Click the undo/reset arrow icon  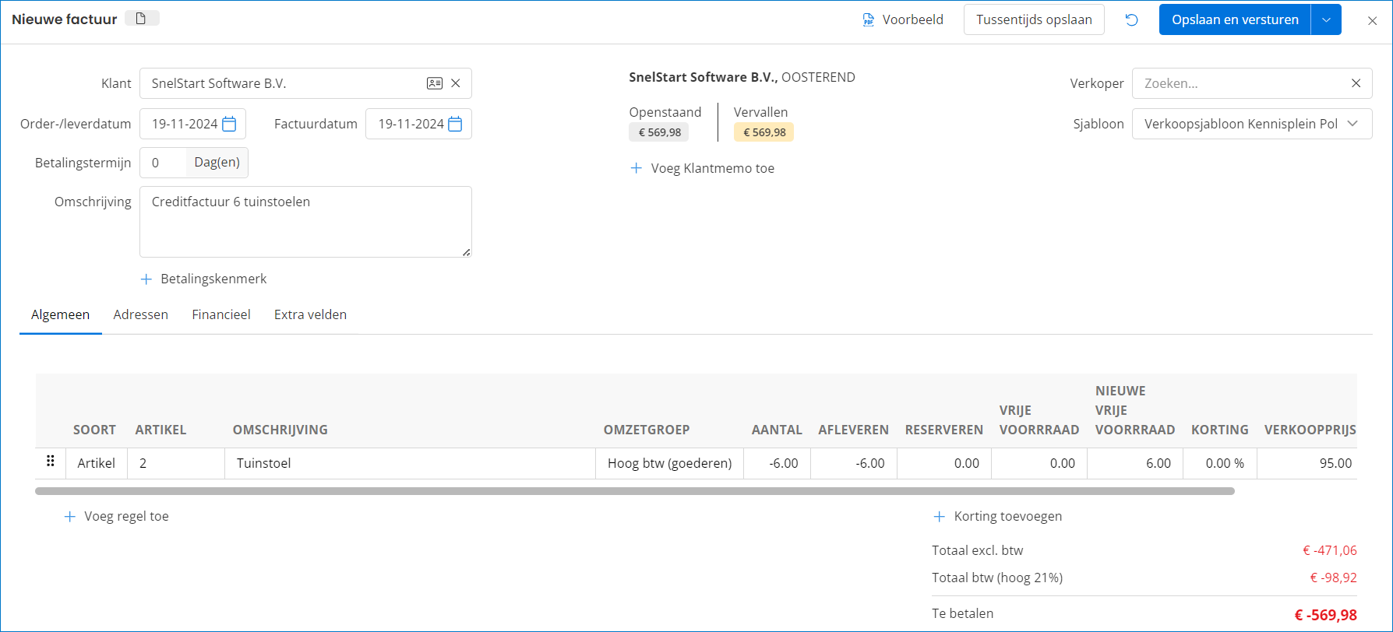coord(1131,19)
